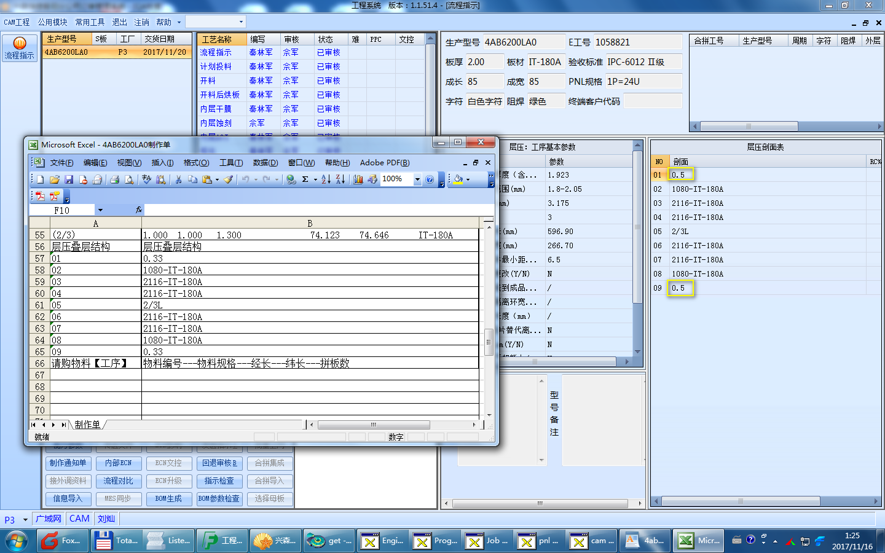Click the AutoSum sigma icon

(x=305, y=179)
